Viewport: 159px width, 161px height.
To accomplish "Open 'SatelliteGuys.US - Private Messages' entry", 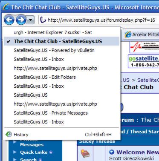I will [61, 113].
